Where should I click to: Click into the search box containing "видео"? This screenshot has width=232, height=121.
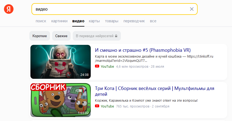(x=114, y=9)
